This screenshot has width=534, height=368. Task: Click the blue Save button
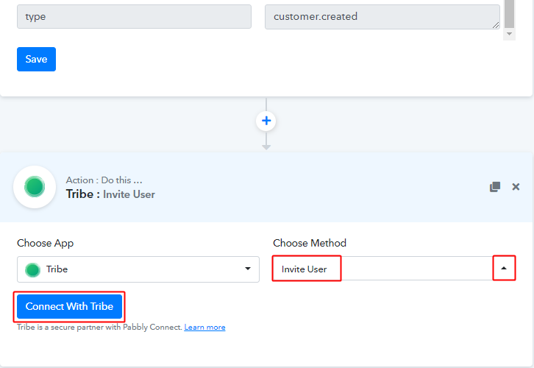[x=36, y=60]
